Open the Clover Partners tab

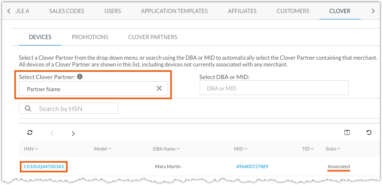click(153, 37)
